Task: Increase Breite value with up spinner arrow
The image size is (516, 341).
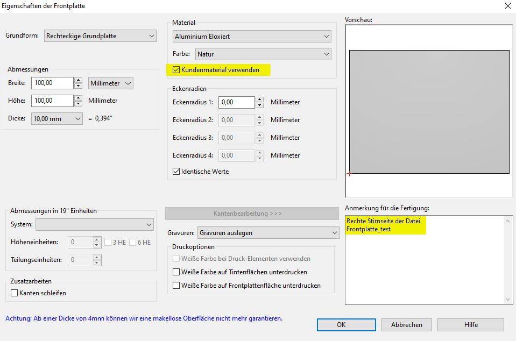Action: [78, 80]
